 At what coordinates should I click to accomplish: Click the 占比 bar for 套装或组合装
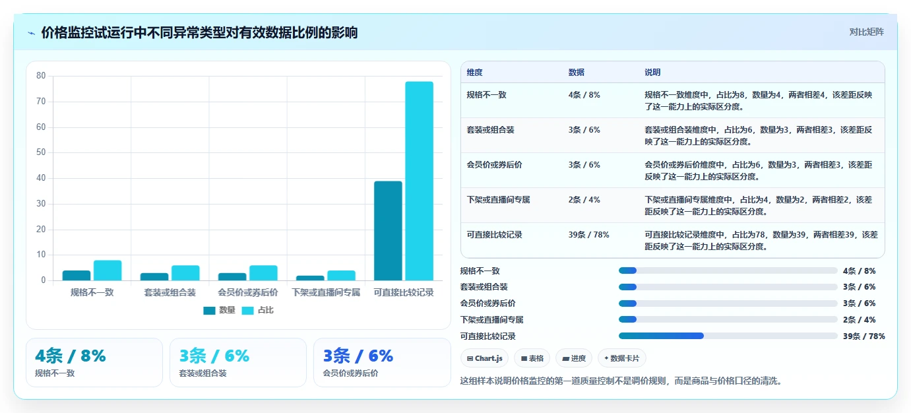pyautogui.click(x=185, y=273)
